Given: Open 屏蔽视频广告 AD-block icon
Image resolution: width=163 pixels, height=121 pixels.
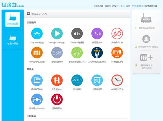Looking at the screenshot, I should 117,34.
